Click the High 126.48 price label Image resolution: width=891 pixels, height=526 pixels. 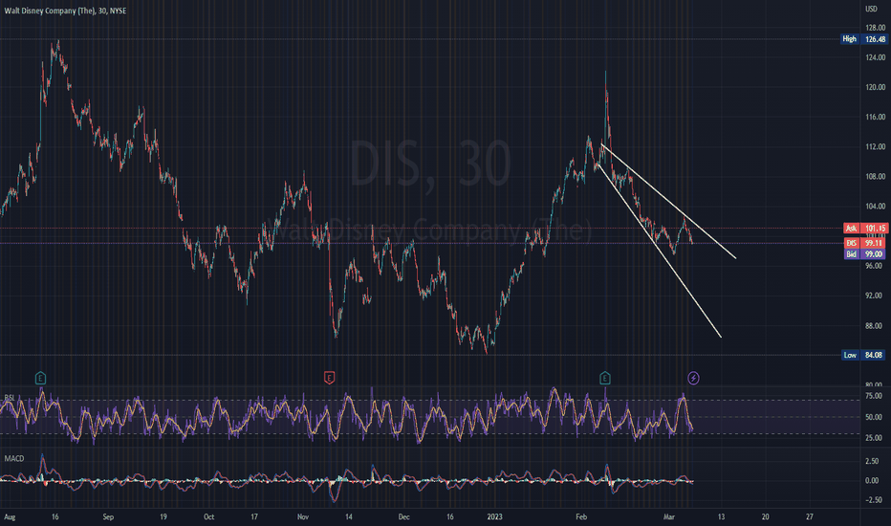[864, 39]
